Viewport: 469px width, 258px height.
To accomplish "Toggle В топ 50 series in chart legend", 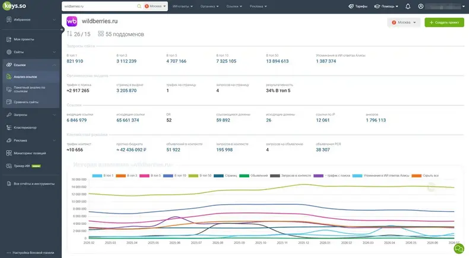I will (x=200, y=176).
